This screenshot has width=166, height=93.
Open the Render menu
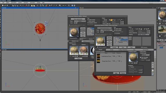pyautogui.click(x=20, y=3)
